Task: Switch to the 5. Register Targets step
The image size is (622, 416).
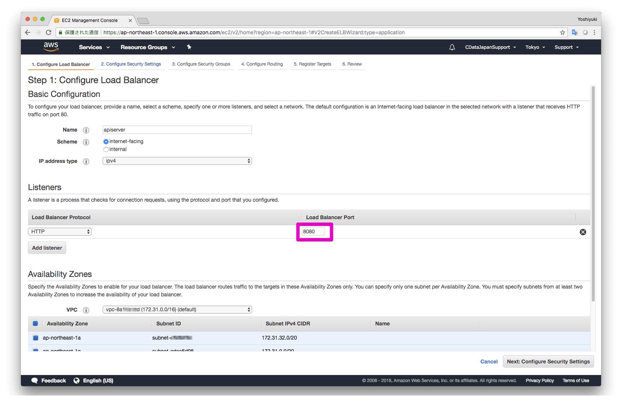Action: (312, 64)
